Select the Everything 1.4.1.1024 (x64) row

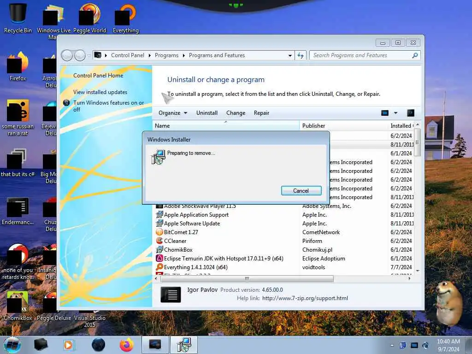[x=284, y=267]
